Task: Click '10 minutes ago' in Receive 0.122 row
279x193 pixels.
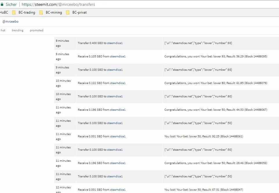Action: (x=63, y=83)
